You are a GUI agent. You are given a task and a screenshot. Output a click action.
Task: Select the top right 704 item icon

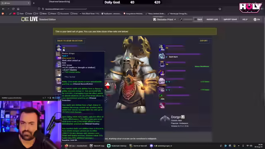click(162, 48)
